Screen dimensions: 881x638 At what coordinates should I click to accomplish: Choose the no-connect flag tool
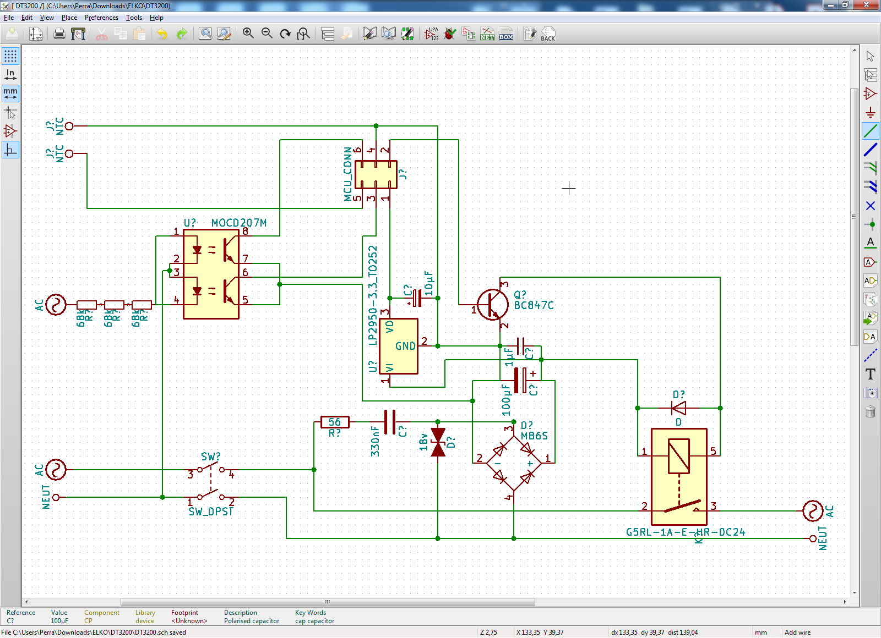click(x=870, y=206)
